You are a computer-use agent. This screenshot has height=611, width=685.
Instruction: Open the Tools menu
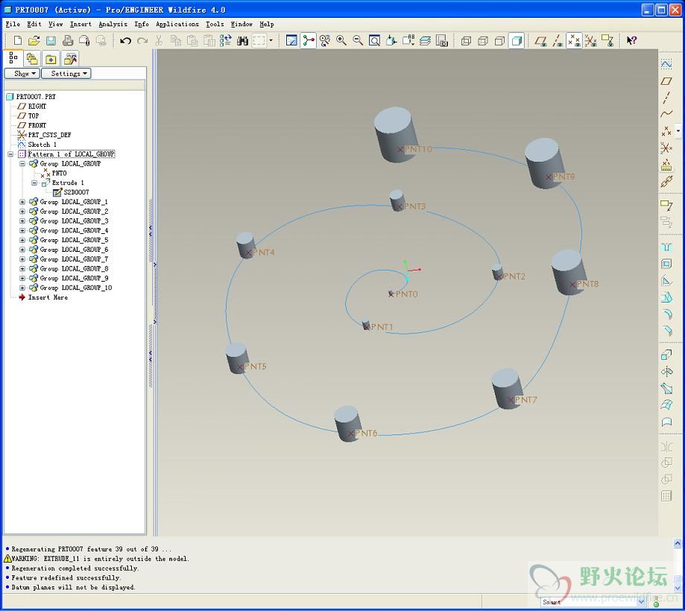pyautogui.click(x=215, y=24)
